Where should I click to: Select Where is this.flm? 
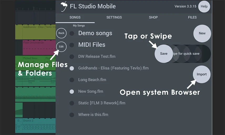(x=93, y=115)
